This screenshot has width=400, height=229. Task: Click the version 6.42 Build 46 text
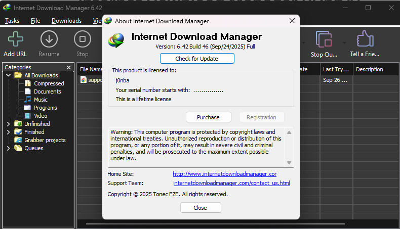point(206,47)
